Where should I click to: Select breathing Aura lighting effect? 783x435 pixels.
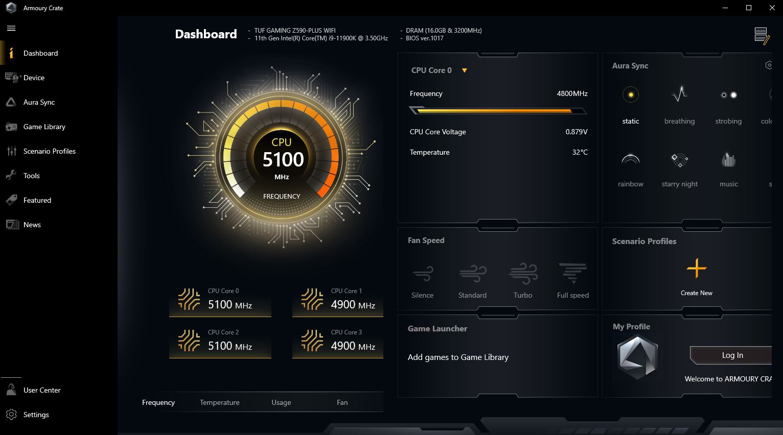679,106
